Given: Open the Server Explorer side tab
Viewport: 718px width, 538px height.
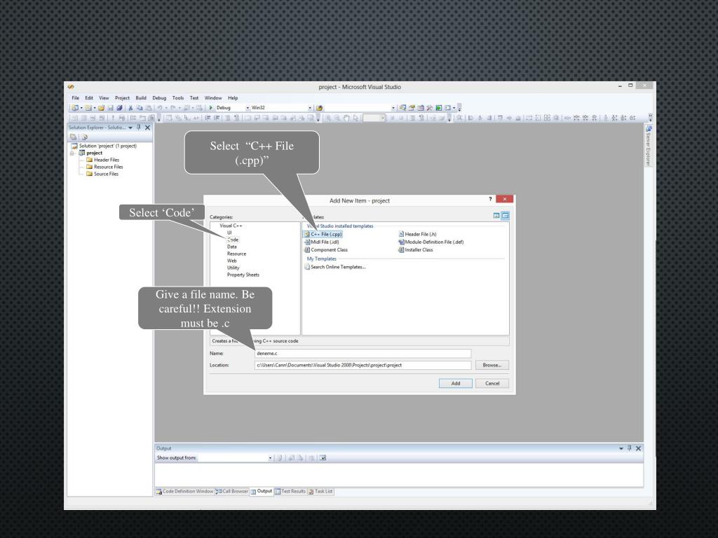Looking at the screenshot, I should pyautogui.click(x=649, y=146).
